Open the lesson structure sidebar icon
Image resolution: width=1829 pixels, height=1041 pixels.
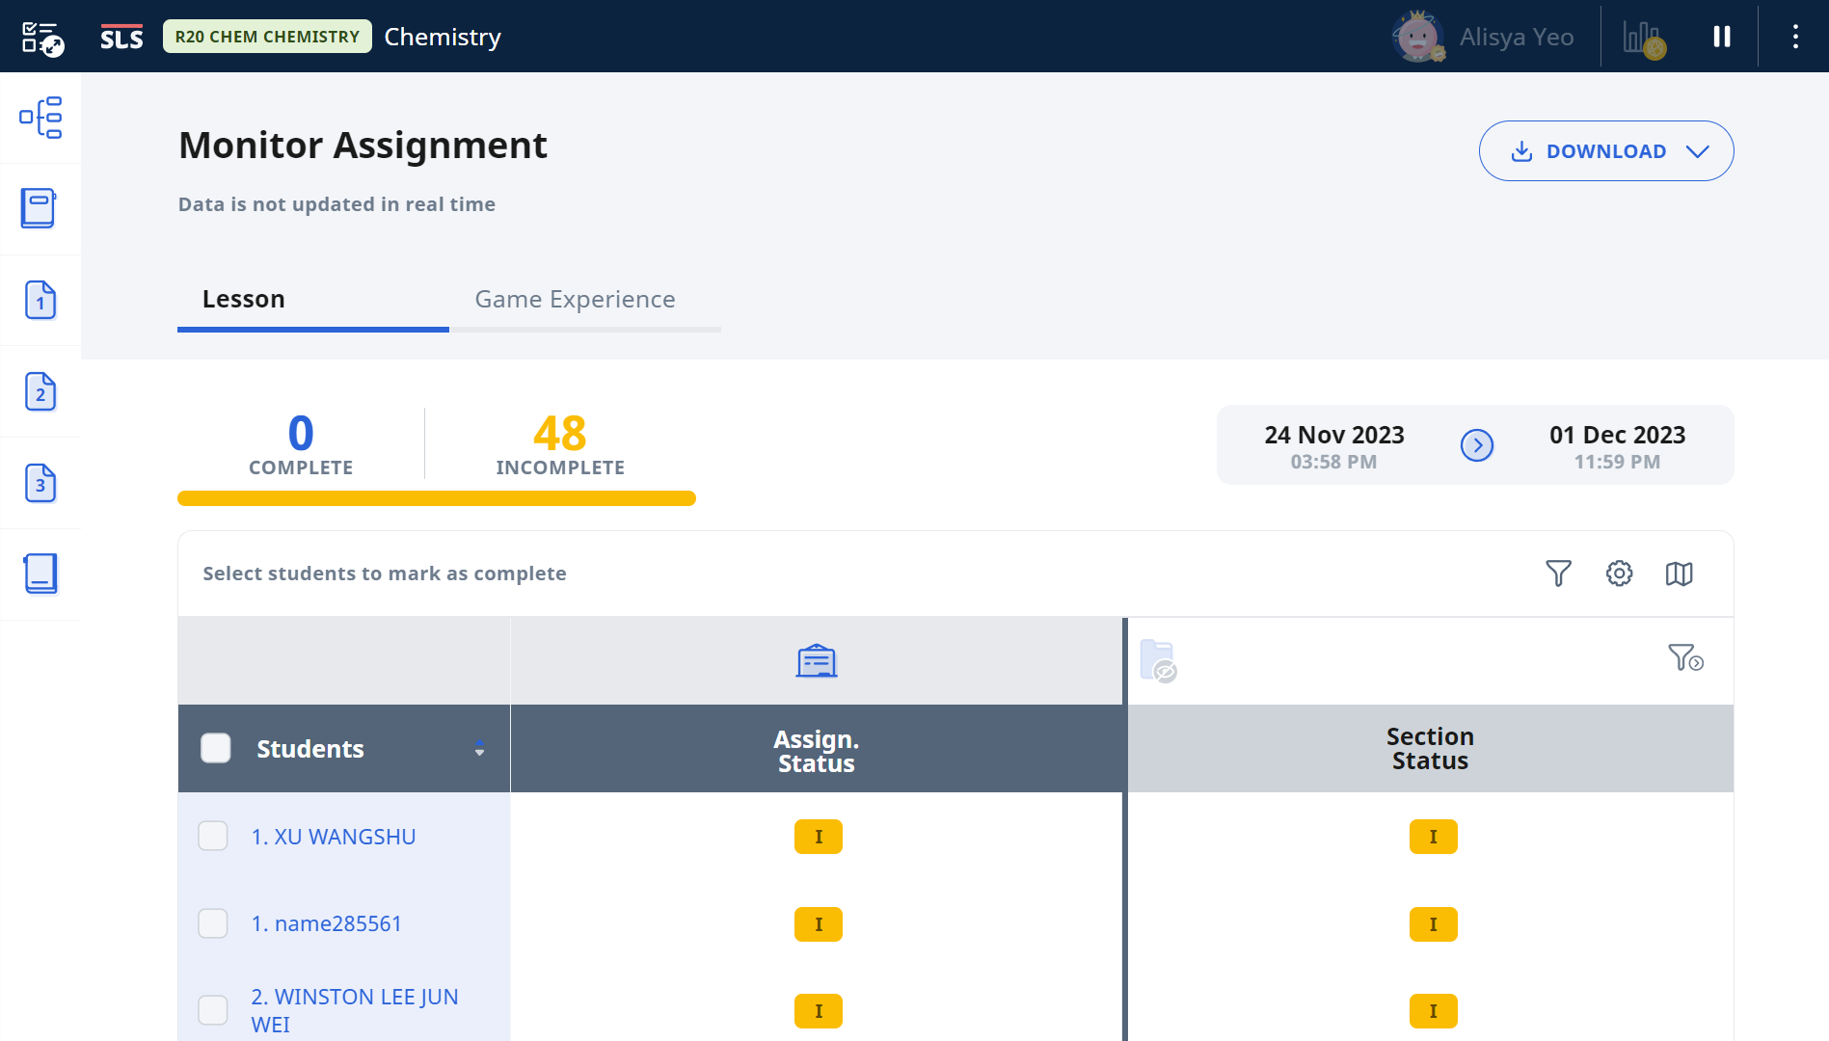tap(40, 118)
